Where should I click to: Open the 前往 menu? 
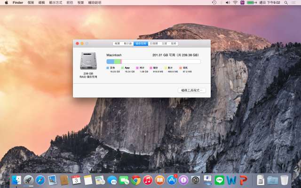tap(70, 2)
